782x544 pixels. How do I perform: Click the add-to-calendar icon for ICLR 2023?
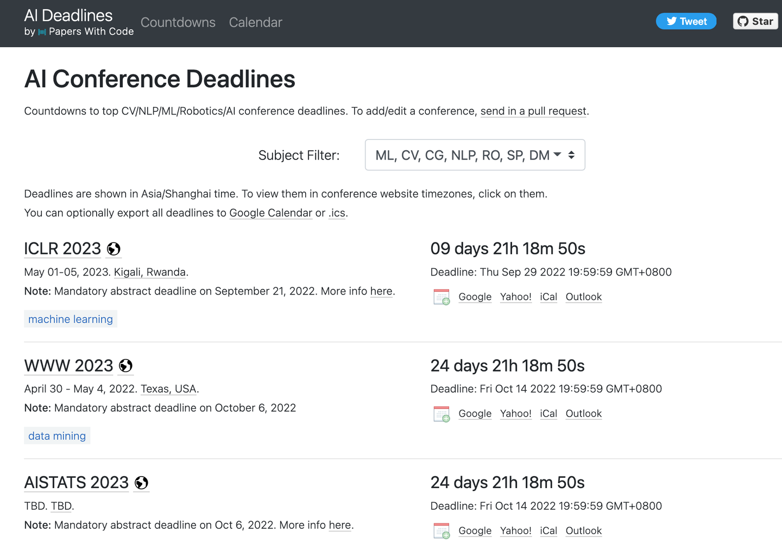442,297
